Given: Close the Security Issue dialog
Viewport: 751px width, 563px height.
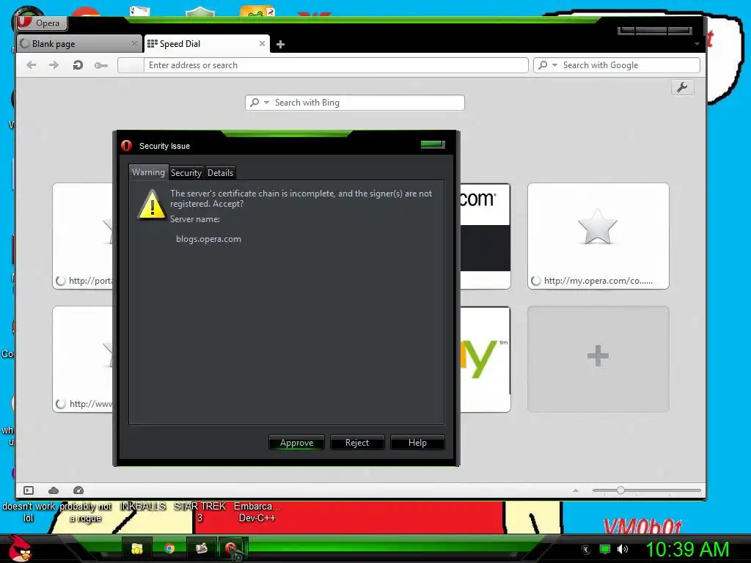Looking at the screenshot, I should (x=433, y=144).
